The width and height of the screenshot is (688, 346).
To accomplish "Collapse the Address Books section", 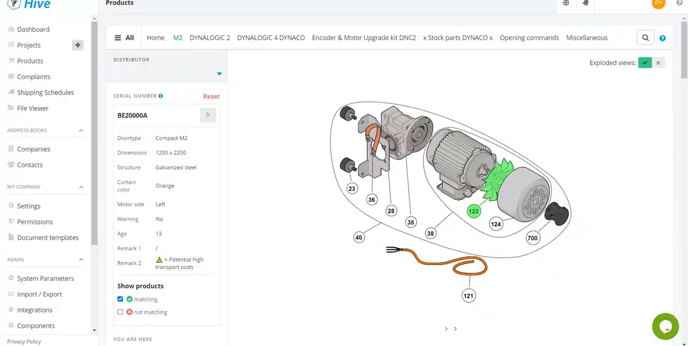I will [81, 131].
